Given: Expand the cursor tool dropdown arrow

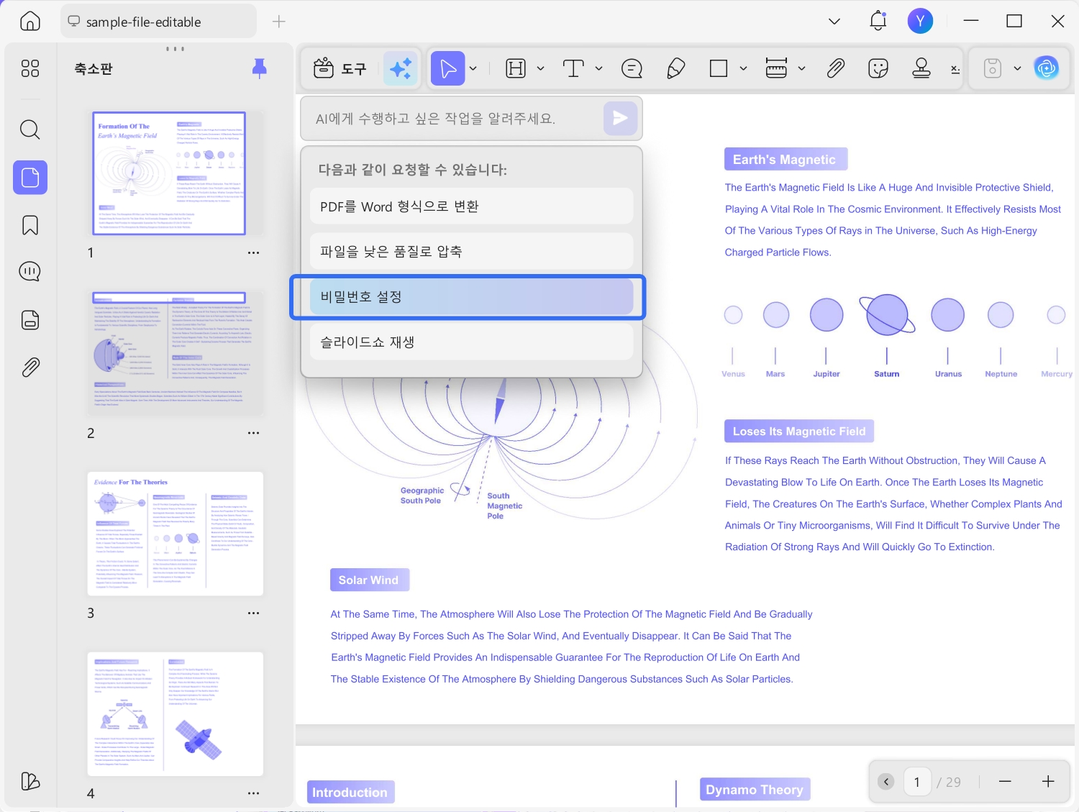Looking at the screenshot, I should (x=473, y=68).
